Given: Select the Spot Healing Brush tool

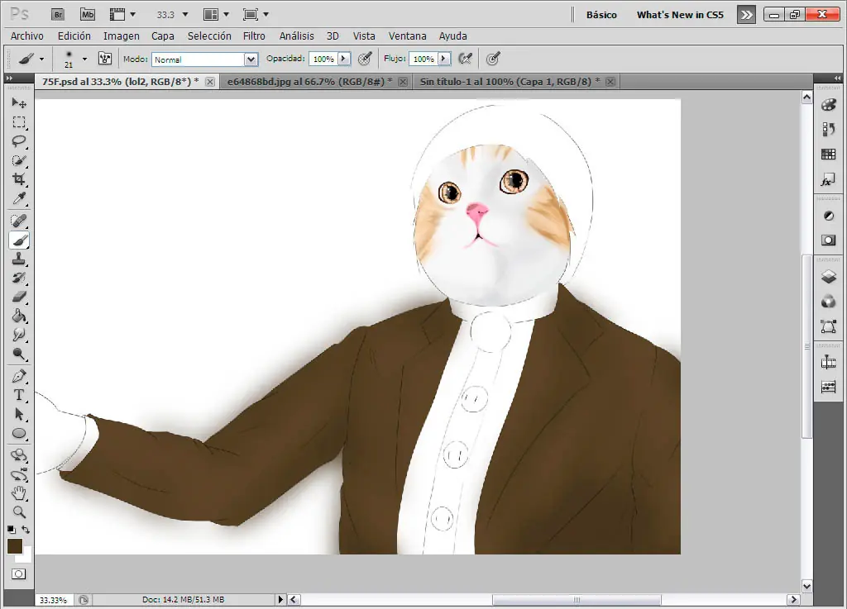Looking at the screenshot, I should [x=19, y=221].
